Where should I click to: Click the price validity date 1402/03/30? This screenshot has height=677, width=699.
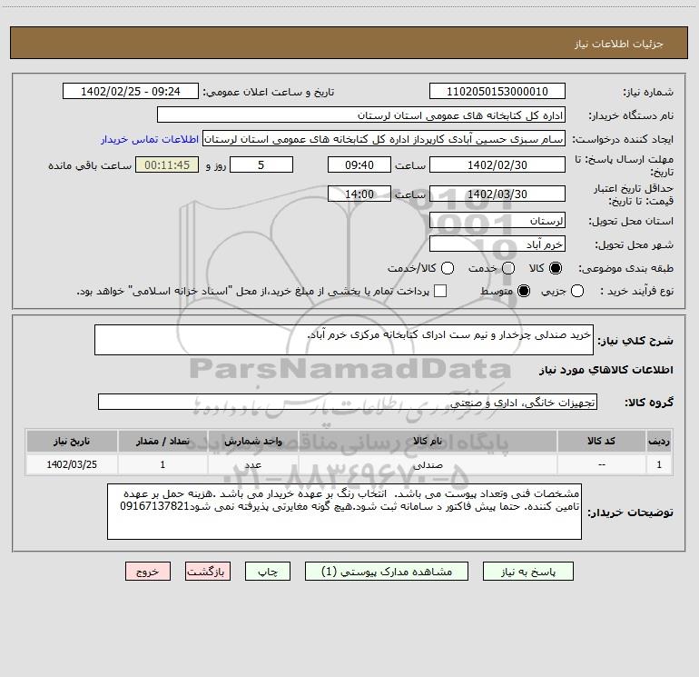pos(497,194)
